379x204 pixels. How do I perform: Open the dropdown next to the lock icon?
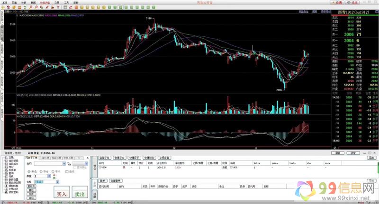86,163
